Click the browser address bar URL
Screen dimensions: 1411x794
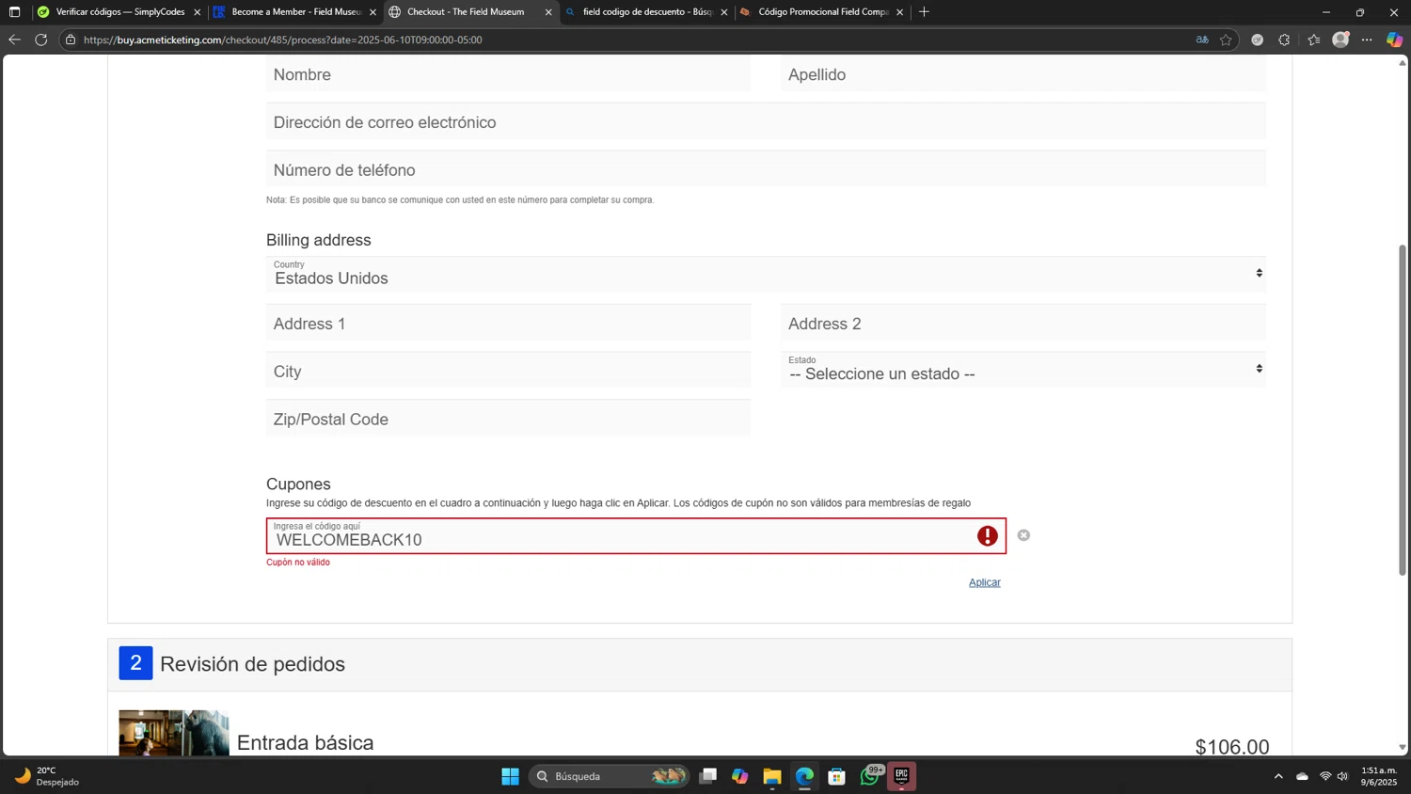(282, 40)
